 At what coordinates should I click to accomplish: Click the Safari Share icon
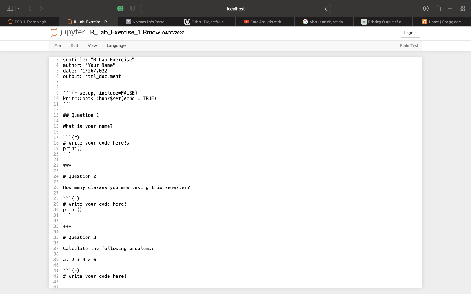click(x=437, y=8)
